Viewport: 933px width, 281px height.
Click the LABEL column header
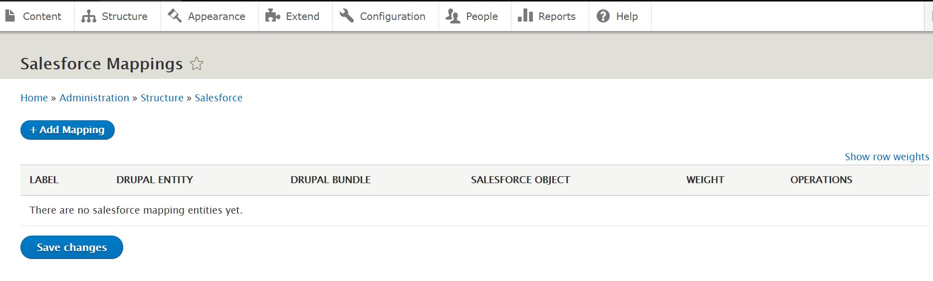point(44,180)
